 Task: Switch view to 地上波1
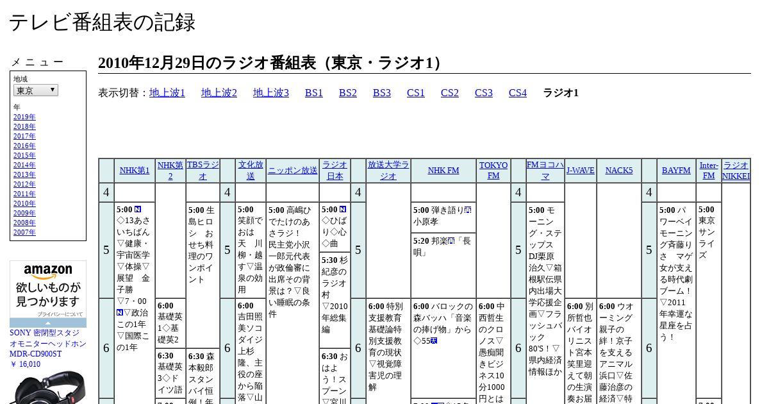pos(167,93)
